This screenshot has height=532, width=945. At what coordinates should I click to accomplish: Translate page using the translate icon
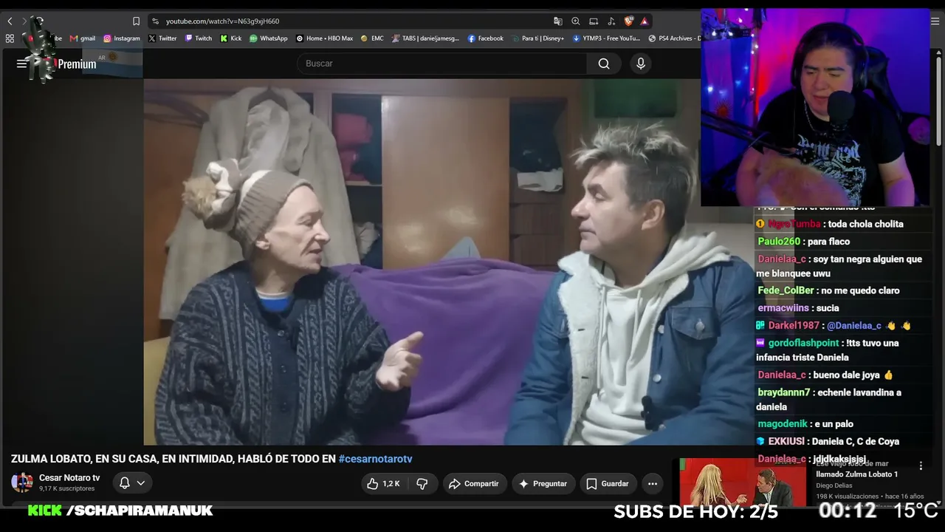558,21
